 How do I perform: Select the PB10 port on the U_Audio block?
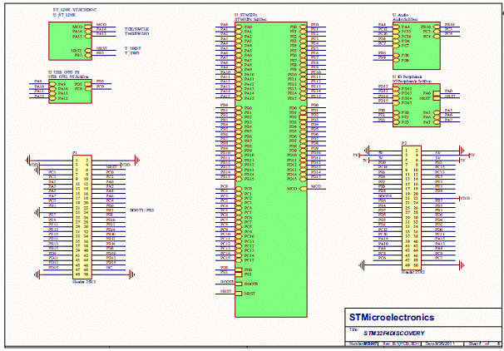[437, 27]
